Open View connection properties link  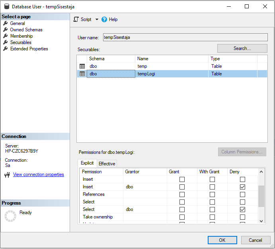[x=38, y=174]
